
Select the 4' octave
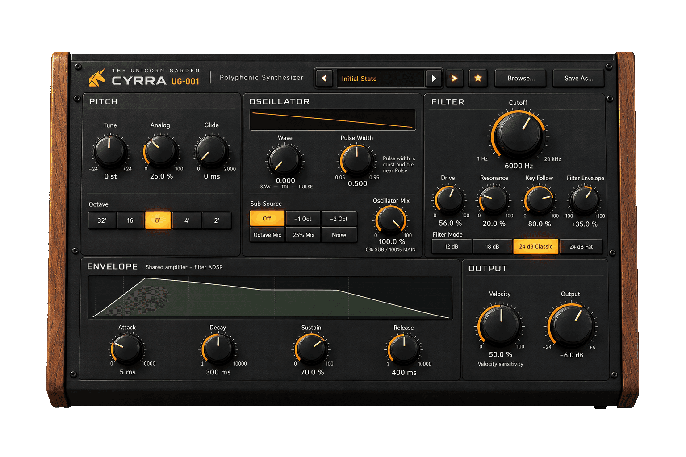point(187,220)
